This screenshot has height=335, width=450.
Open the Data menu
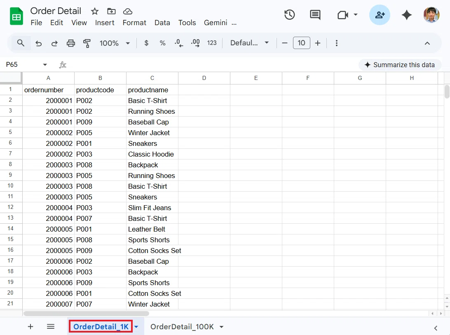point(162,23)
